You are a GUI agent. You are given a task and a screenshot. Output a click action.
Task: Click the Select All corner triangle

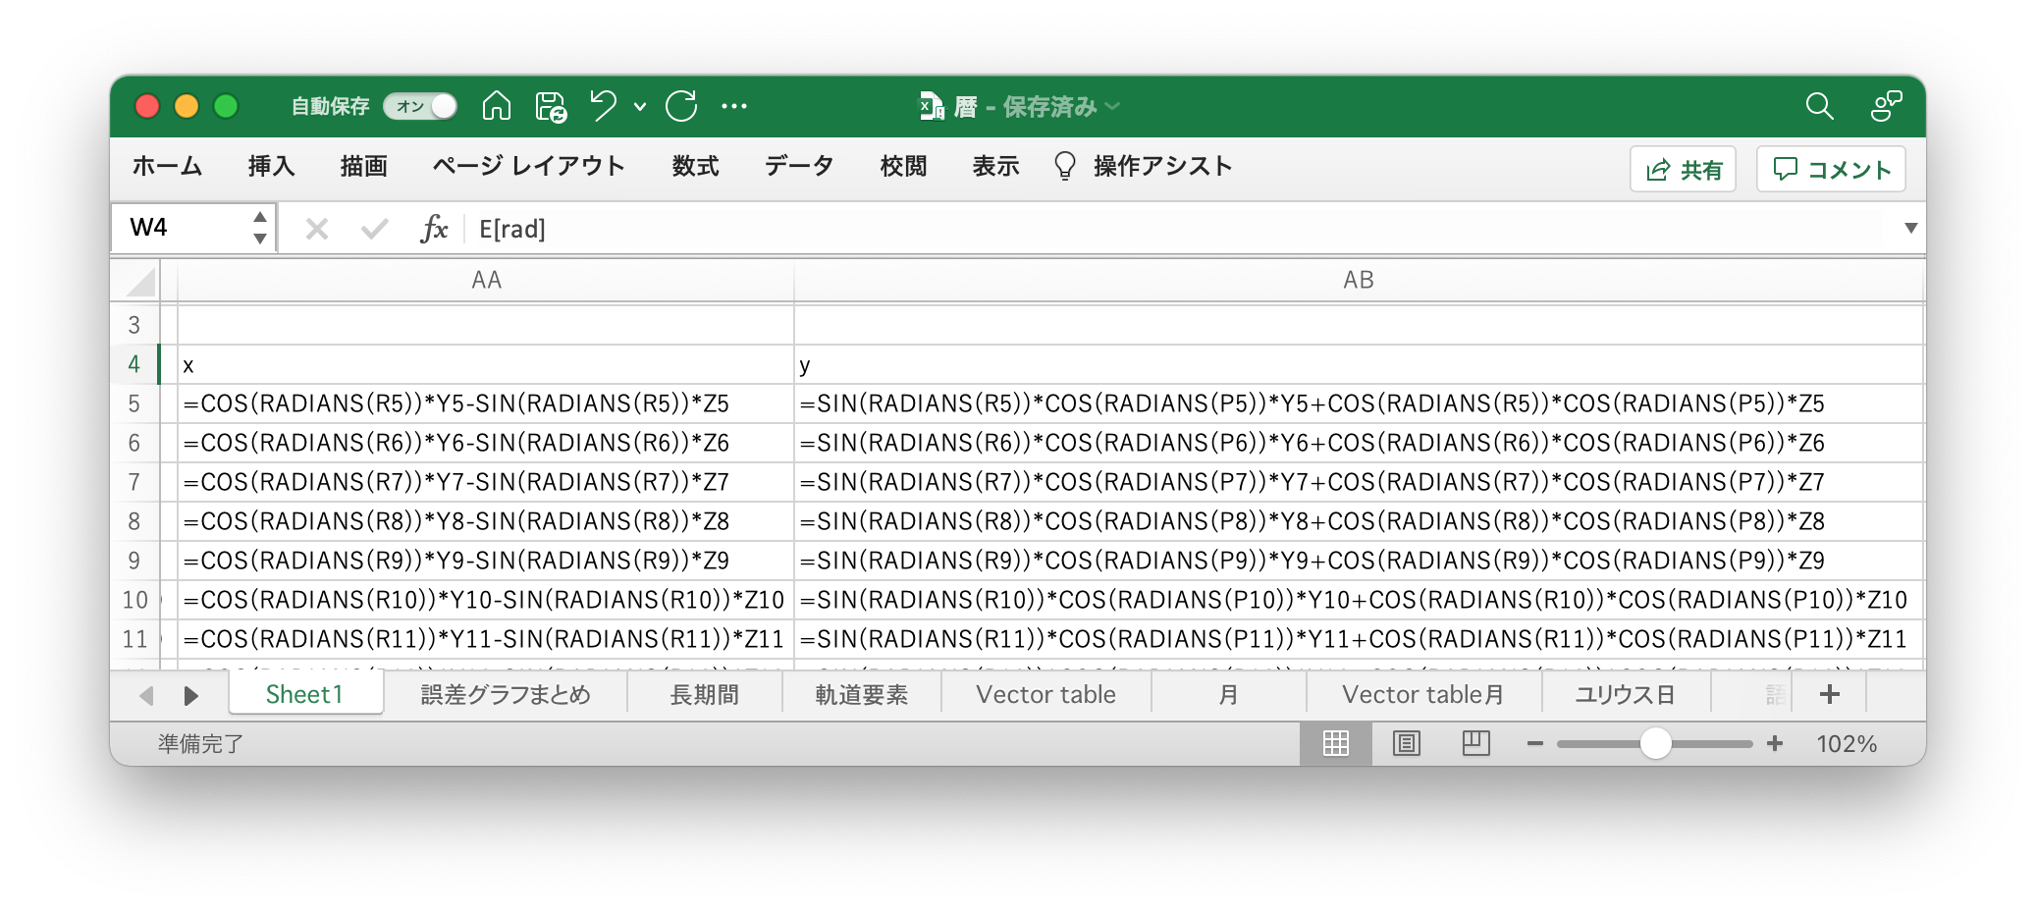click(x=142, y=281)
